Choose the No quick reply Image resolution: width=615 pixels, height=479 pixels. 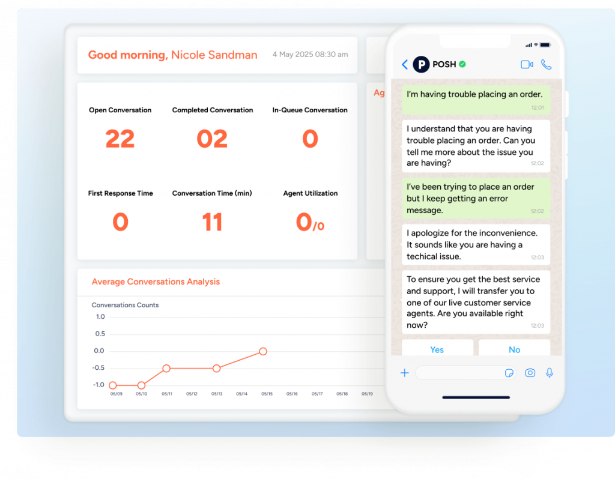(514, 349)
